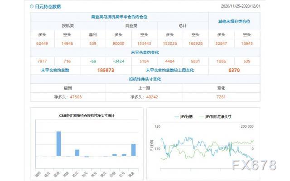This screenshot has height=181, width=290.
Task: Select the change value 716
Action: point(67,61)
